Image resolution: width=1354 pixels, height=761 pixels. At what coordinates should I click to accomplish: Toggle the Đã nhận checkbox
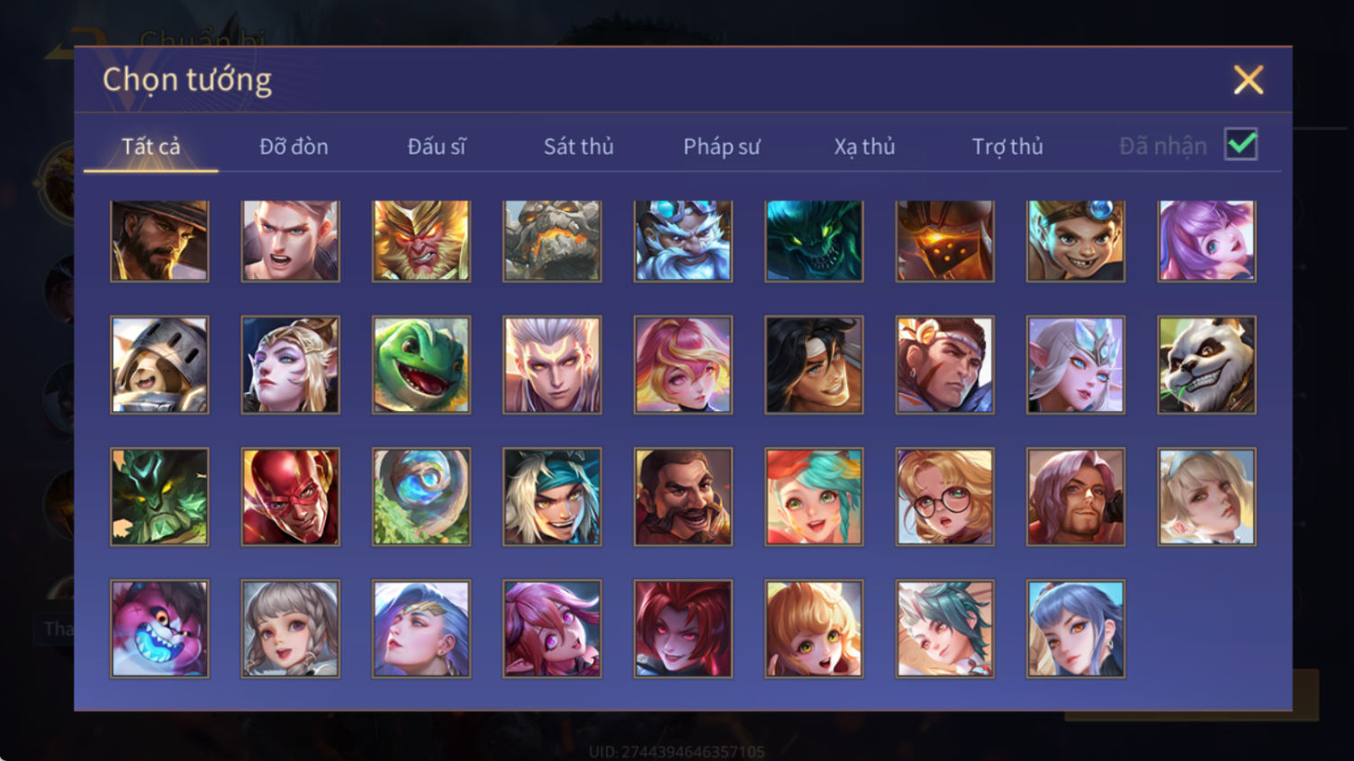coord(1241,144)
